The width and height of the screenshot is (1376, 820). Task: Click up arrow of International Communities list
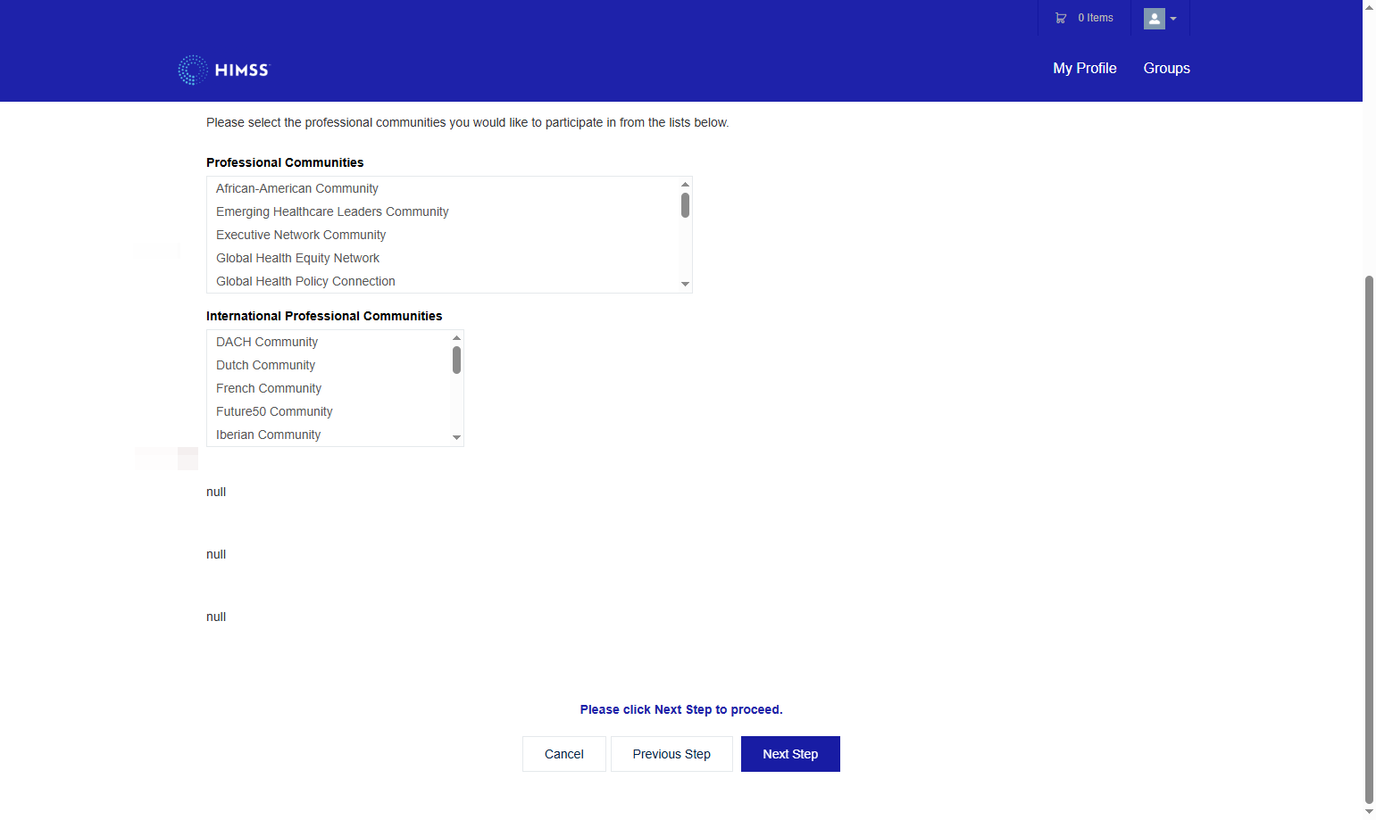click(x=457, y=337)
